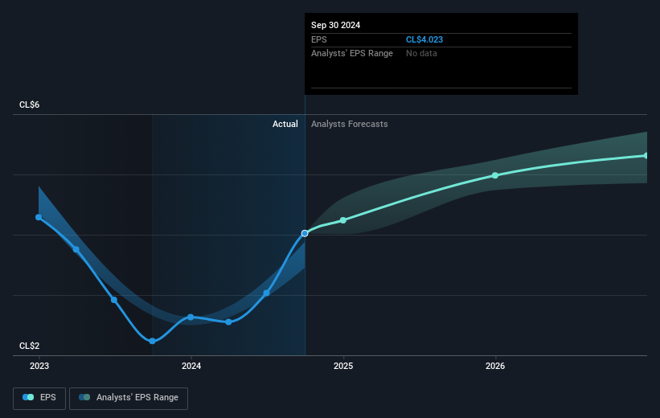This screenshot has height=418, width=660.
Task: Click the Sep 30 2024 tooltip date
Action: (335, 25)
